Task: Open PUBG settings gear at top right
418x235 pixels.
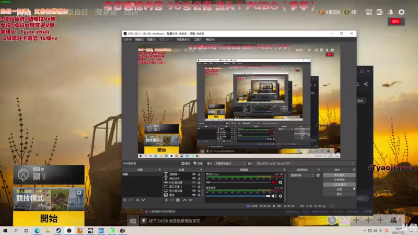Action: point(401,12)
